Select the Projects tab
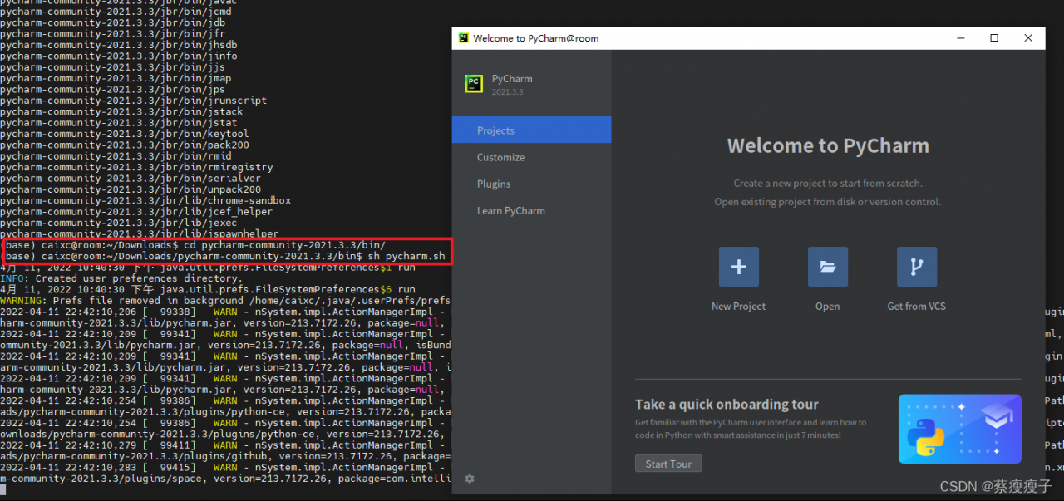The width and height of the screenshot is (1064, 501). (x=531, y=130)
